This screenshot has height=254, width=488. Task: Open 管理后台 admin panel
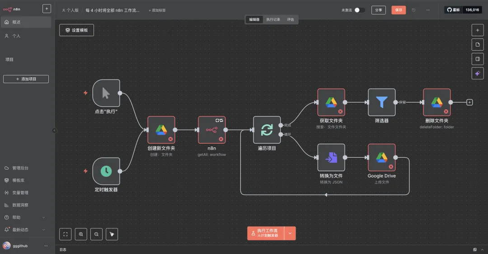point(26,168)
